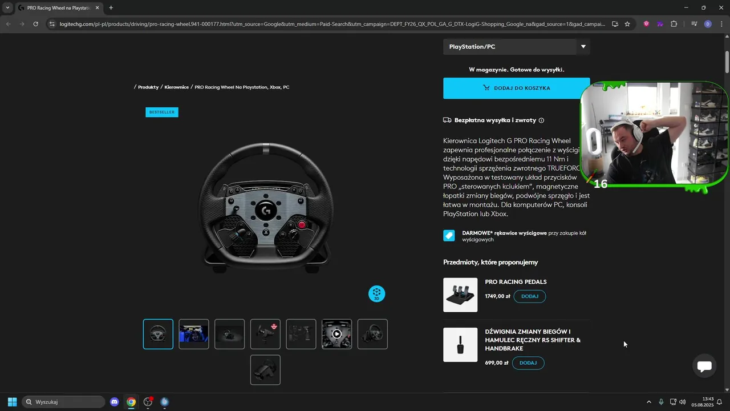View site information icon in address bar
This screenshot has height=411, width=730.
(x=52, y=24)
